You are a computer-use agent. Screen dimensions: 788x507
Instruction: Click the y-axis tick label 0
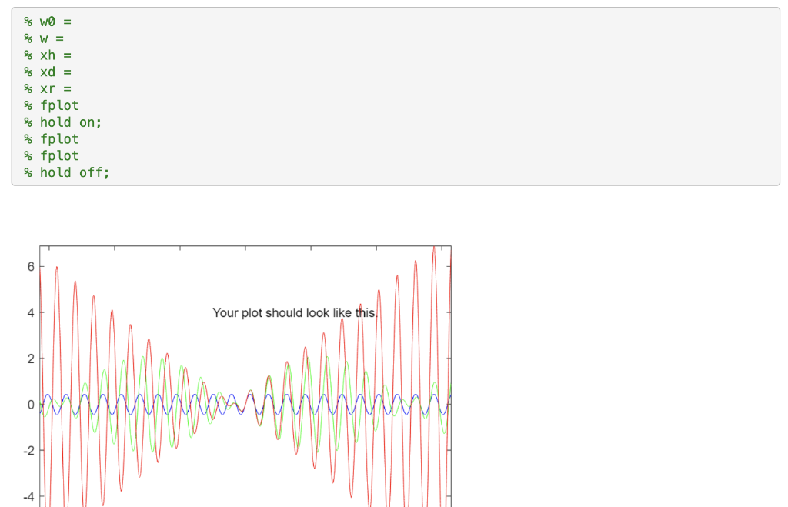[x=31, y=405]
